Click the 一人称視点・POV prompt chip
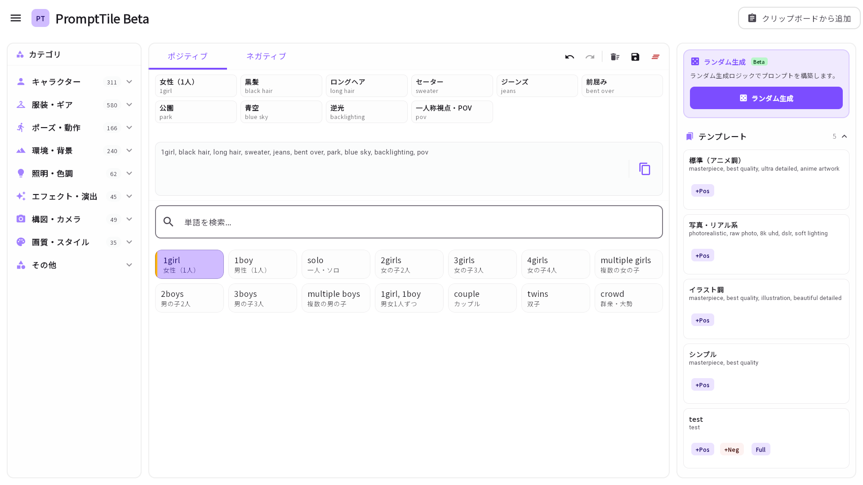863x485 pixels. click(x=452, y=112)
